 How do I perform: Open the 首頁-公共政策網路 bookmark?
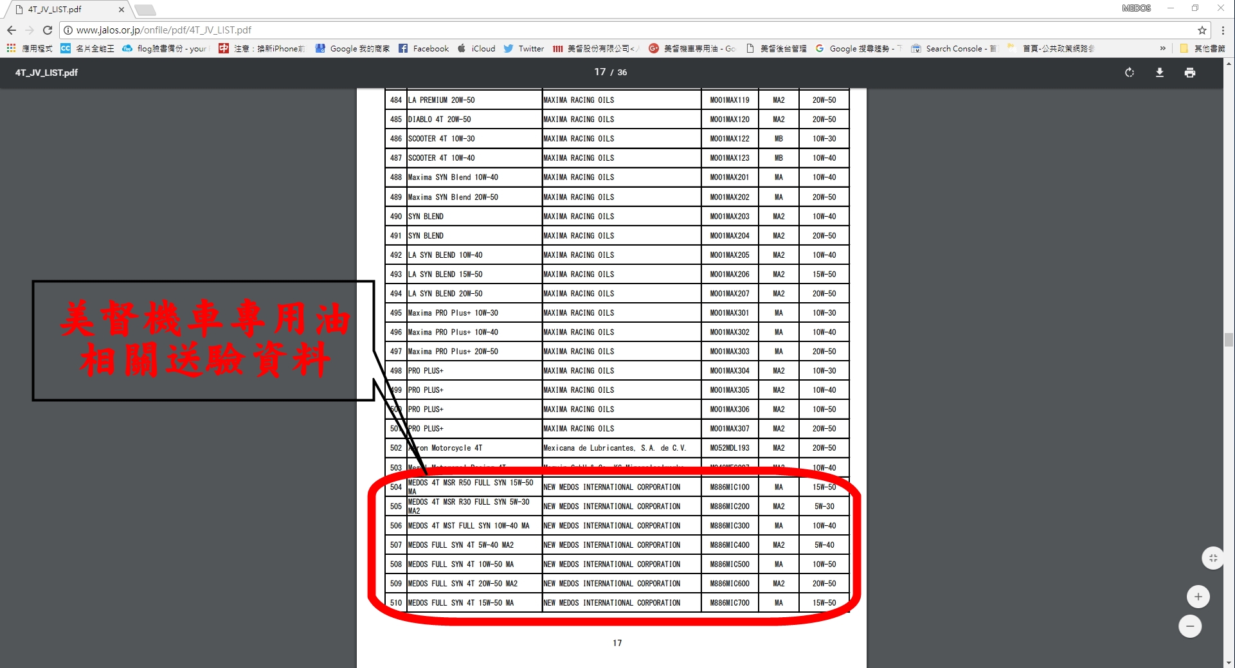point(1050,48)
